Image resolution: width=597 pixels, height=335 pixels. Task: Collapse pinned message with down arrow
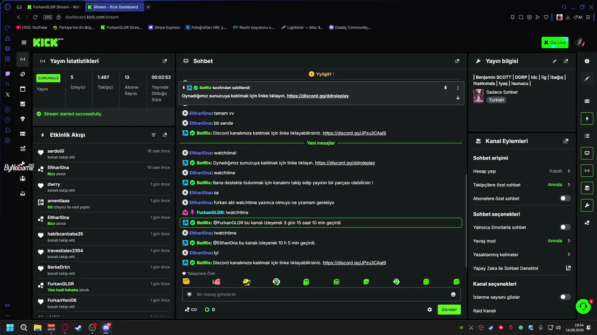coord(458,98)
